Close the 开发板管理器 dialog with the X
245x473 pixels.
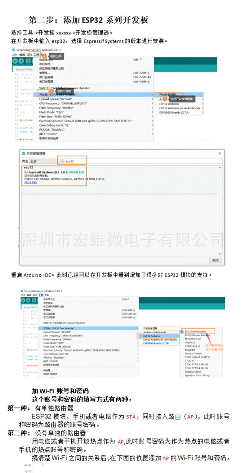point(220,153)
